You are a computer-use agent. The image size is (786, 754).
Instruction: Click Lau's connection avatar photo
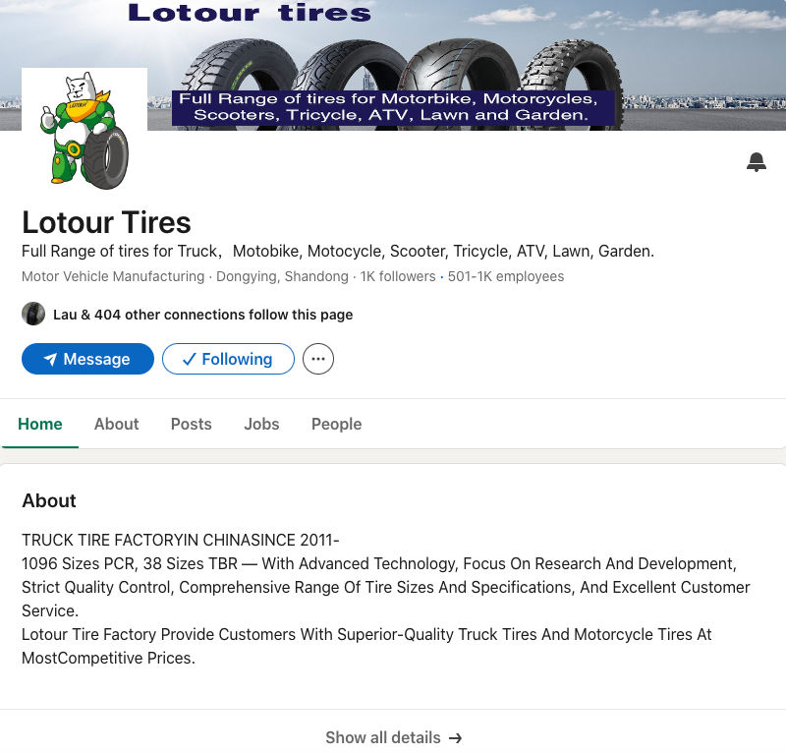click(x=33, y=314)
